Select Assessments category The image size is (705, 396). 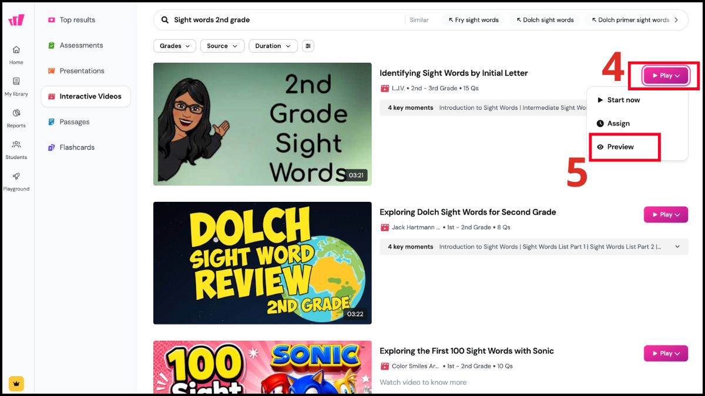coord(86,45)
